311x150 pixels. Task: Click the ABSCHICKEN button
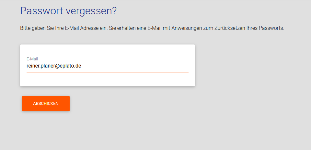point(46,104)
